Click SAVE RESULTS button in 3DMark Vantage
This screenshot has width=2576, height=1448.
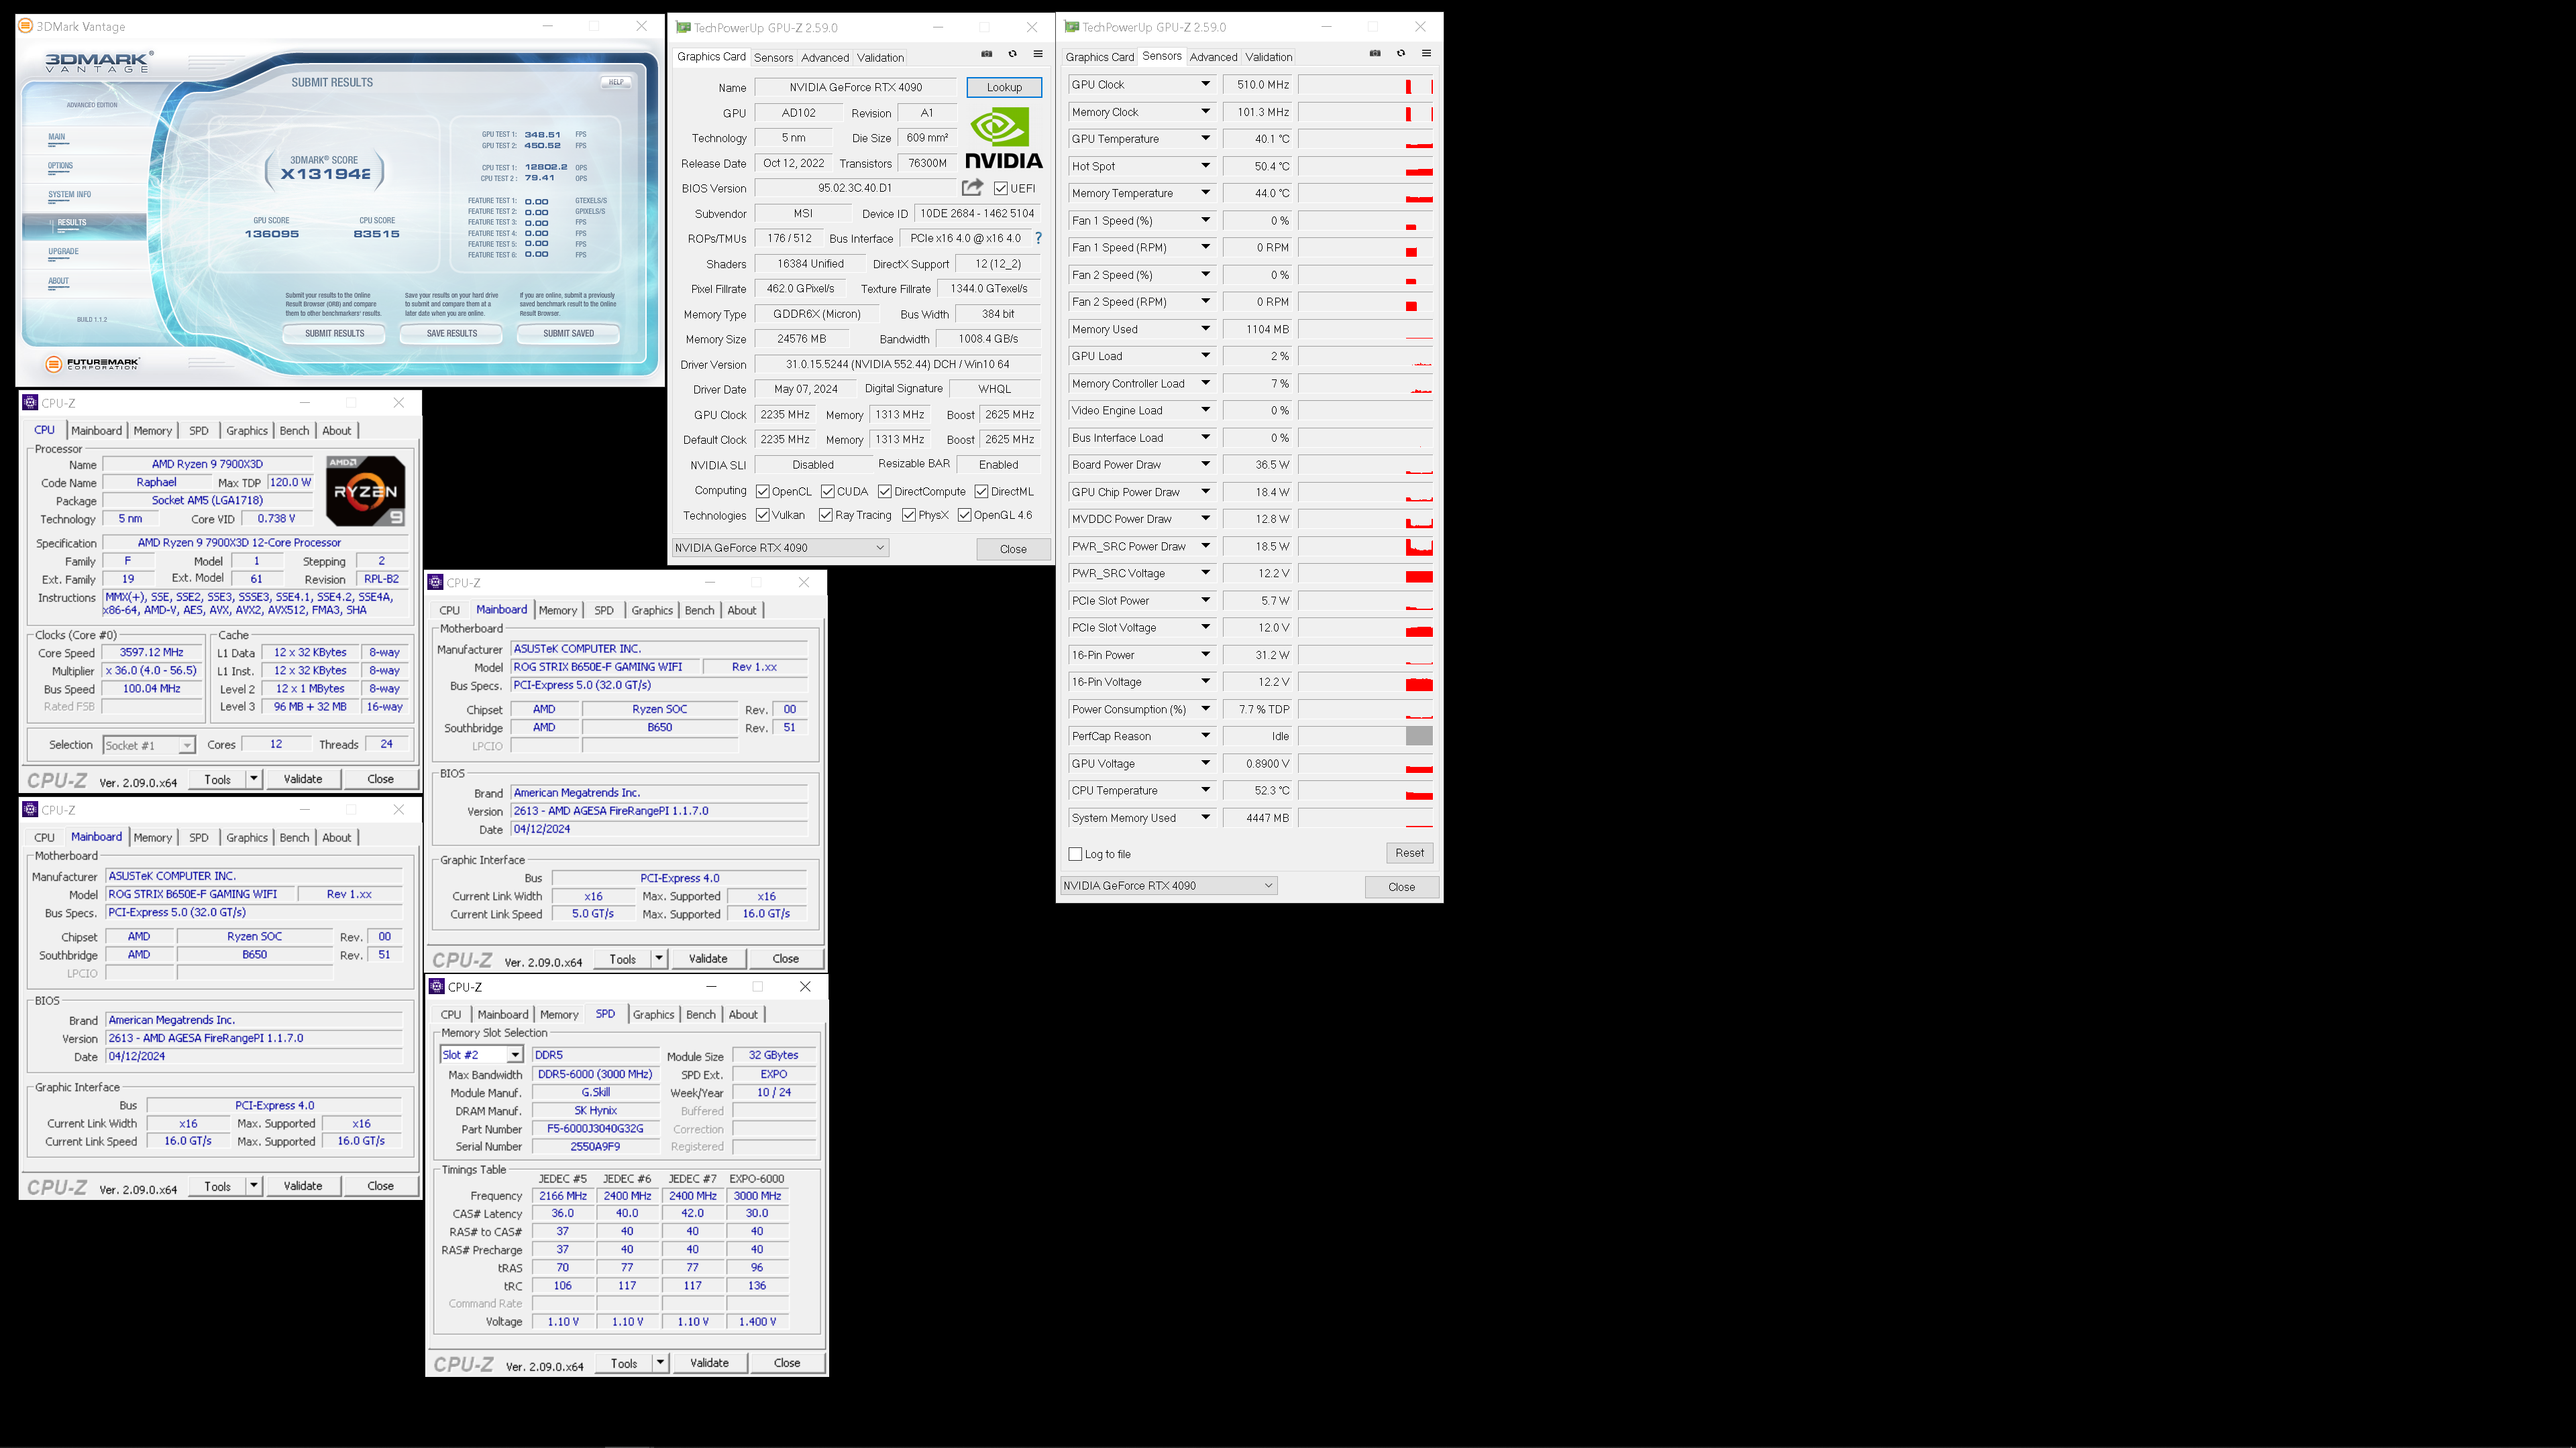point(452,334)
